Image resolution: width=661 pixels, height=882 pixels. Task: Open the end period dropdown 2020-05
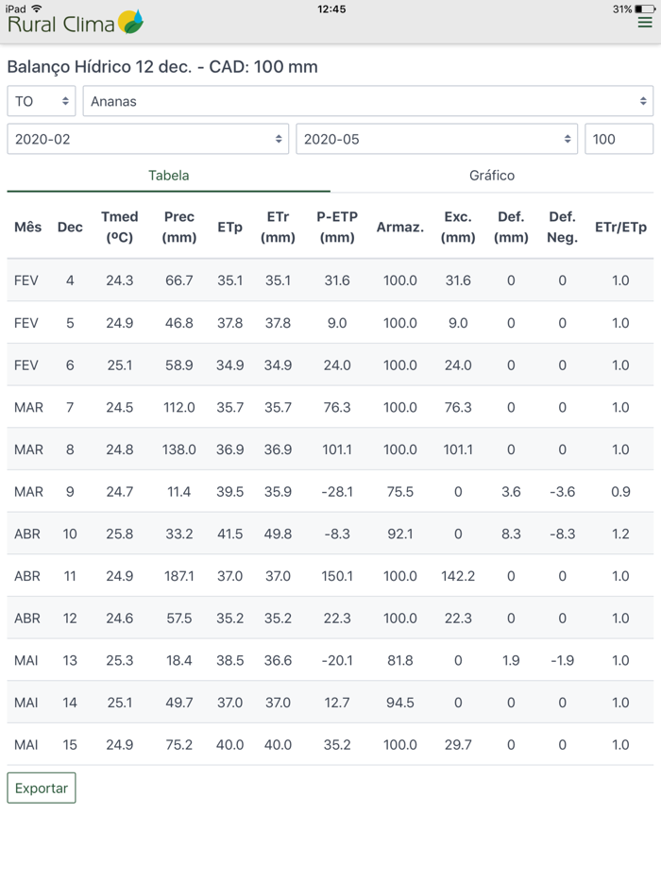tap(436, 139)
